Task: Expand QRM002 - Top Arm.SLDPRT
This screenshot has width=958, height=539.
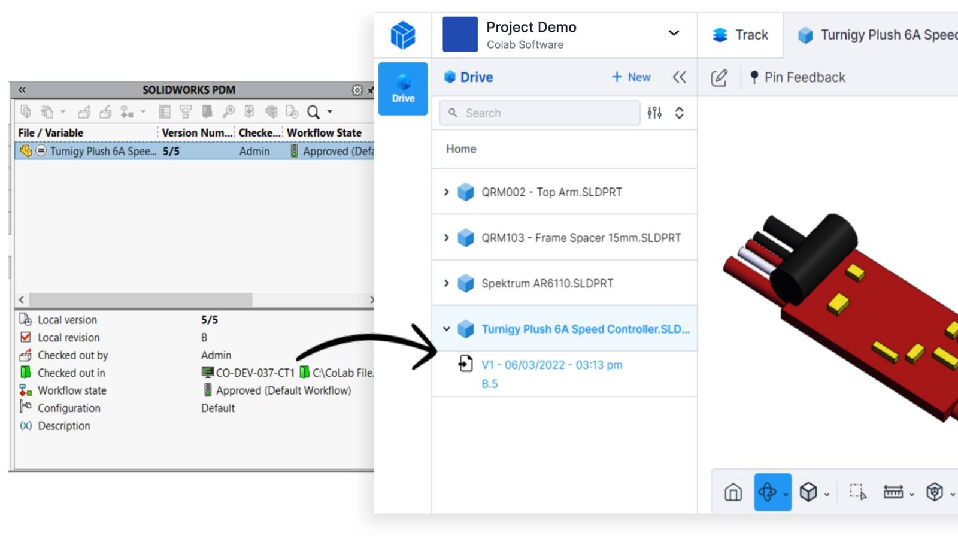Action: tap(446, 192)
